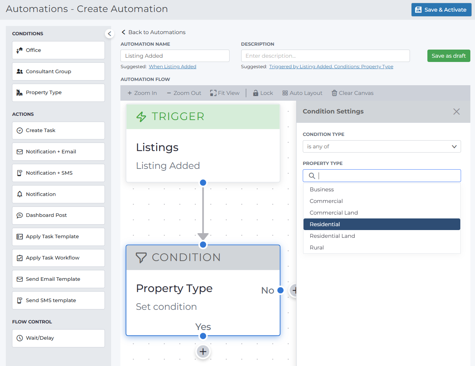The width and height of the screenshot is (475, 366).
Task: Use suggested name When Listing Added
Action: pos(173,67)
